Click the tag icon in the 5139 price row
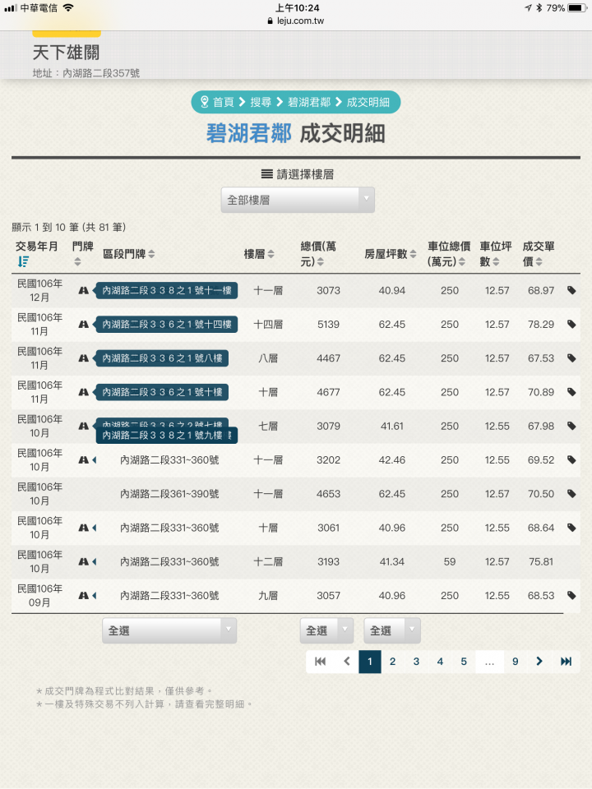 pyautogui.click(x=571, y=324)
